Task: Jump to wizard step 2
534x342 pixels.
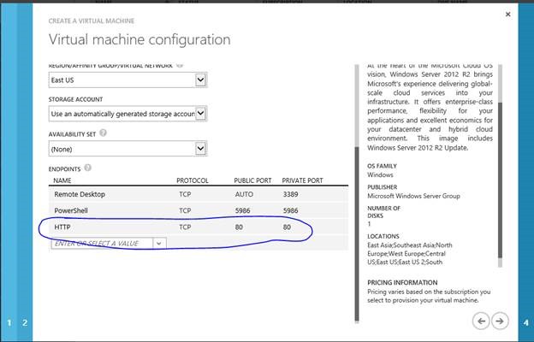Action: (25, 322)
